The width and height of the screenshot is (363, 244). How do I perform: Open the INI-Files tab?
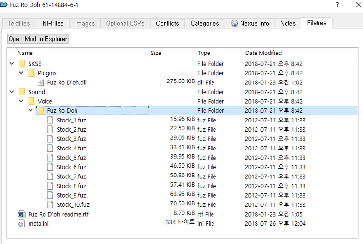pos(52,23)
